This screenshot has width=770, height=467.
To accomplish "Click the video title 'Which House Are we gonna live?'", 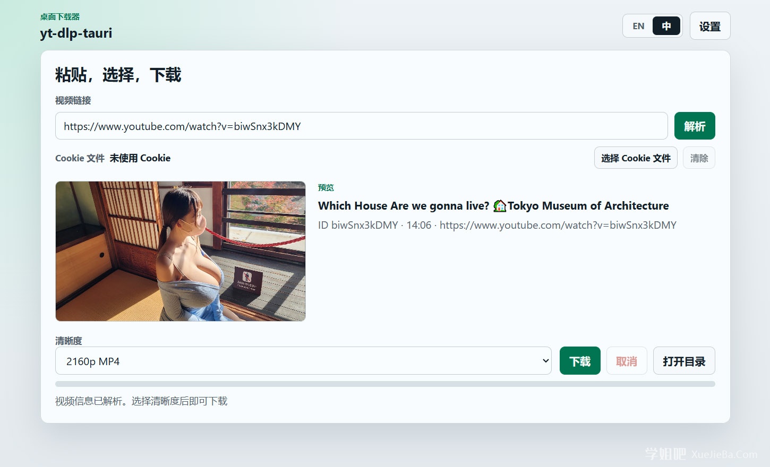I will (493, 206).
